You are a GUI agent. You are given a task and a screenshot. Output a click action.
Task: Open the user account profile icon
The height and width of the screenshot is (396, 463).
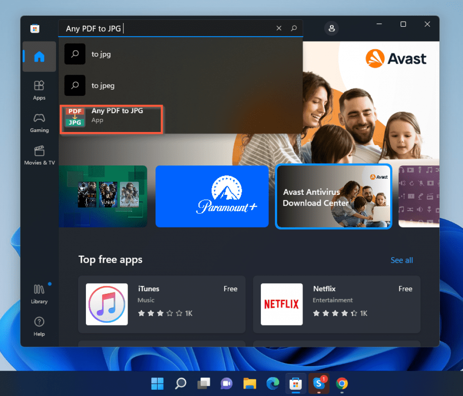[x=331, y=28]
